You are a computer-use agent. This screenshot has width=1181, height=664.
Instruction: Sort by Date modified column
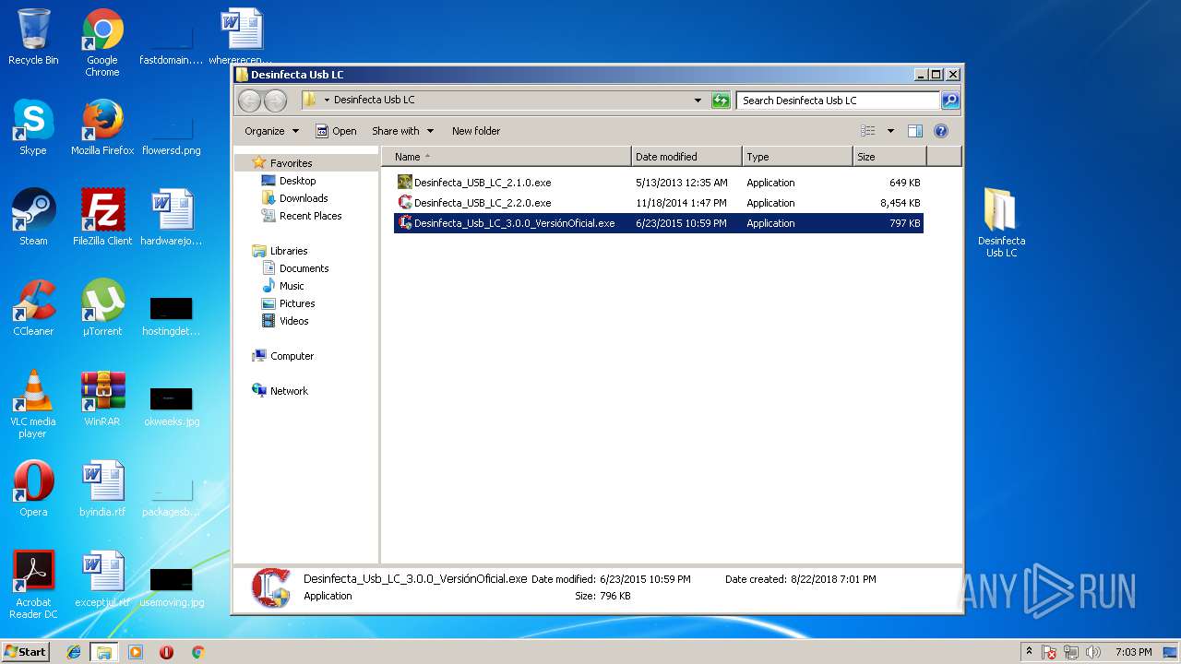tap(686, 157)
